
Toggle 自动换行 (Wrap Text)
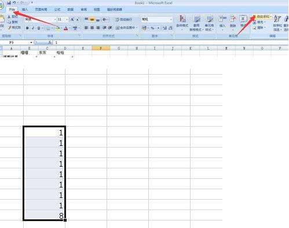(124, 20)
